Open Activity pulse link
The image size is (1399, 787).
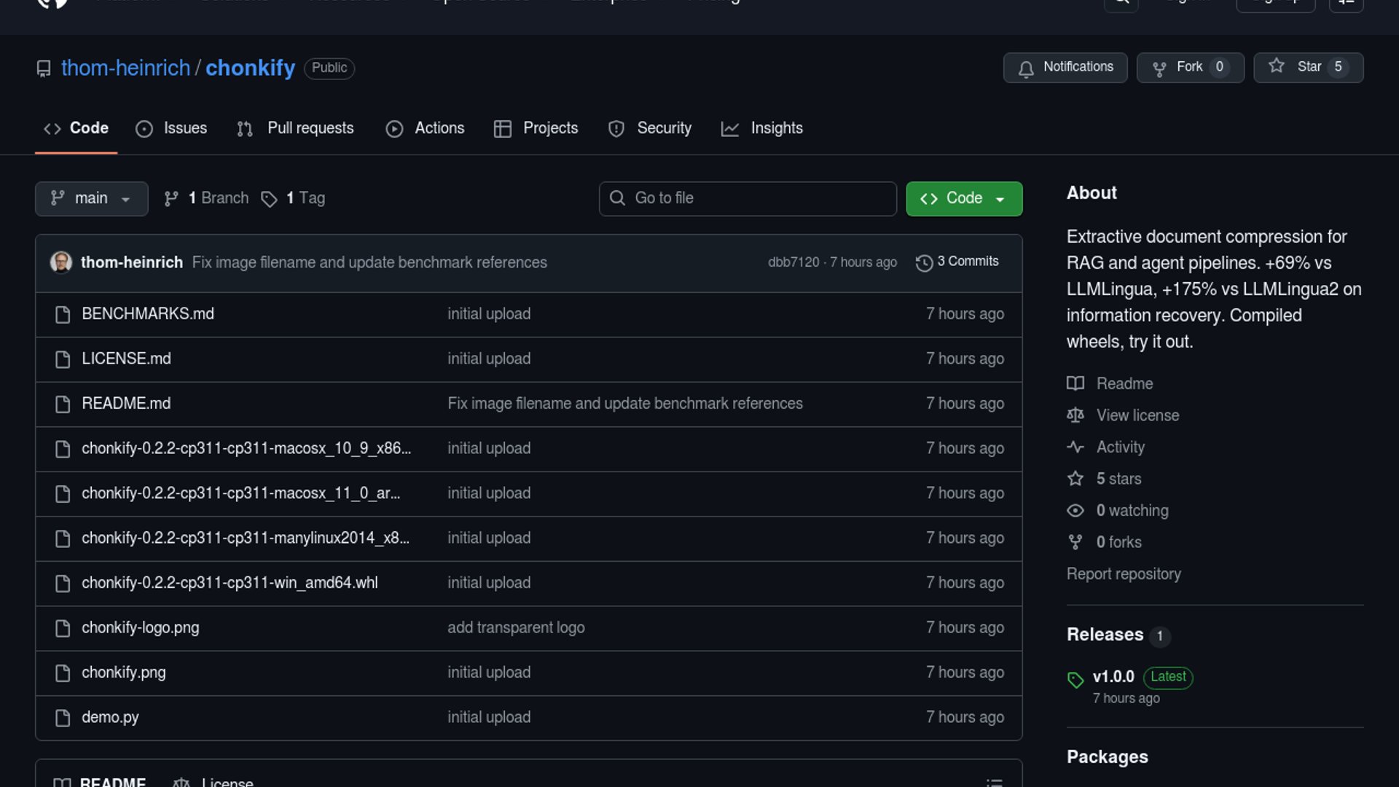click(x=1120, y=447)
